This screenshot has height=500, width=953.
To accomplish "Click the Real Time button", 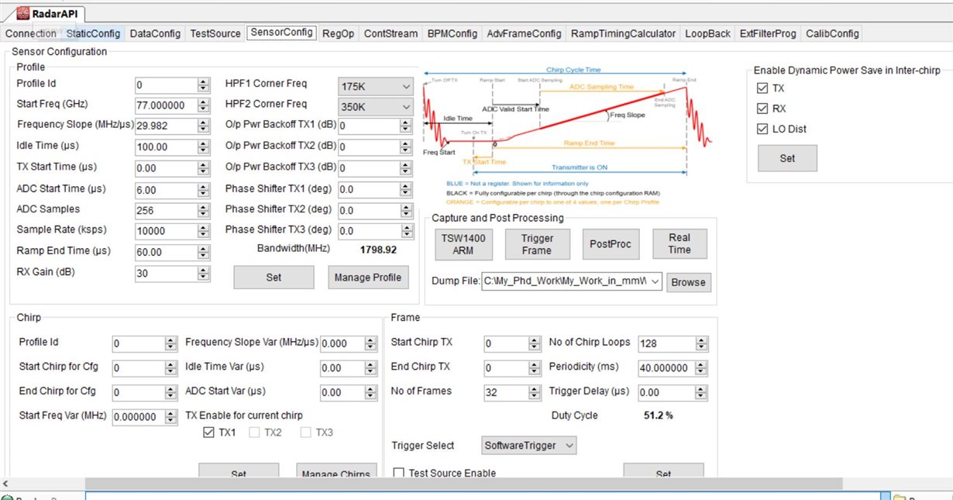I will pos(679,244).
